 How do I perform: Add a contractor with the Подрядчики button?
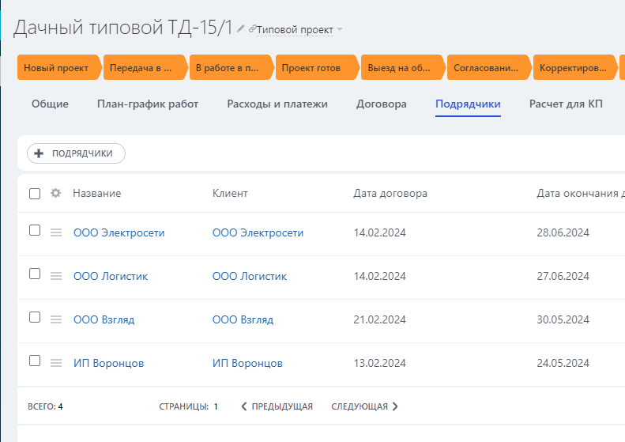pos(76,153)
